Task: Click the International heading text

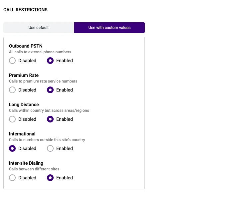Action: point(22,134)
